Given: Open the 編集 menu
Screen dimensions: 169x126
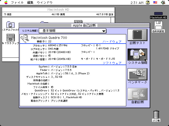Looking at the screenshot, I should coord(30,3).
